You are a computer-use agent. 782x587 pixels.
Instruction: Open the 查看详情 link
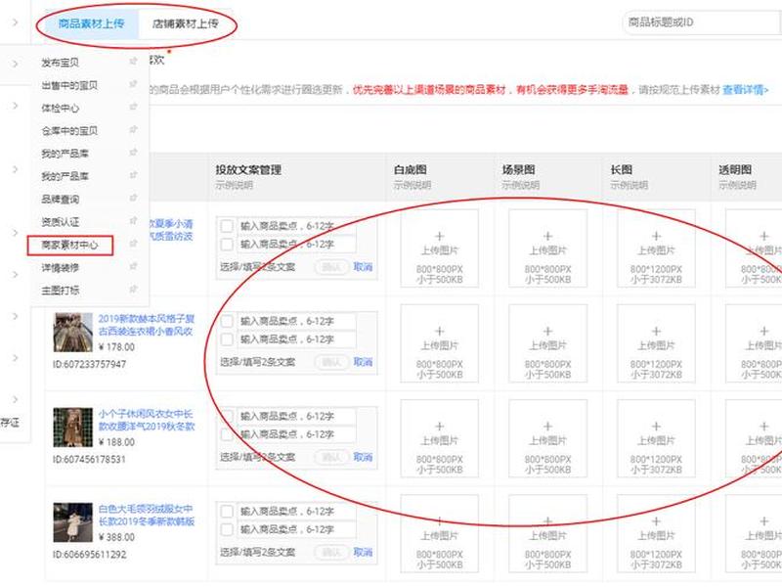point(745,90)
